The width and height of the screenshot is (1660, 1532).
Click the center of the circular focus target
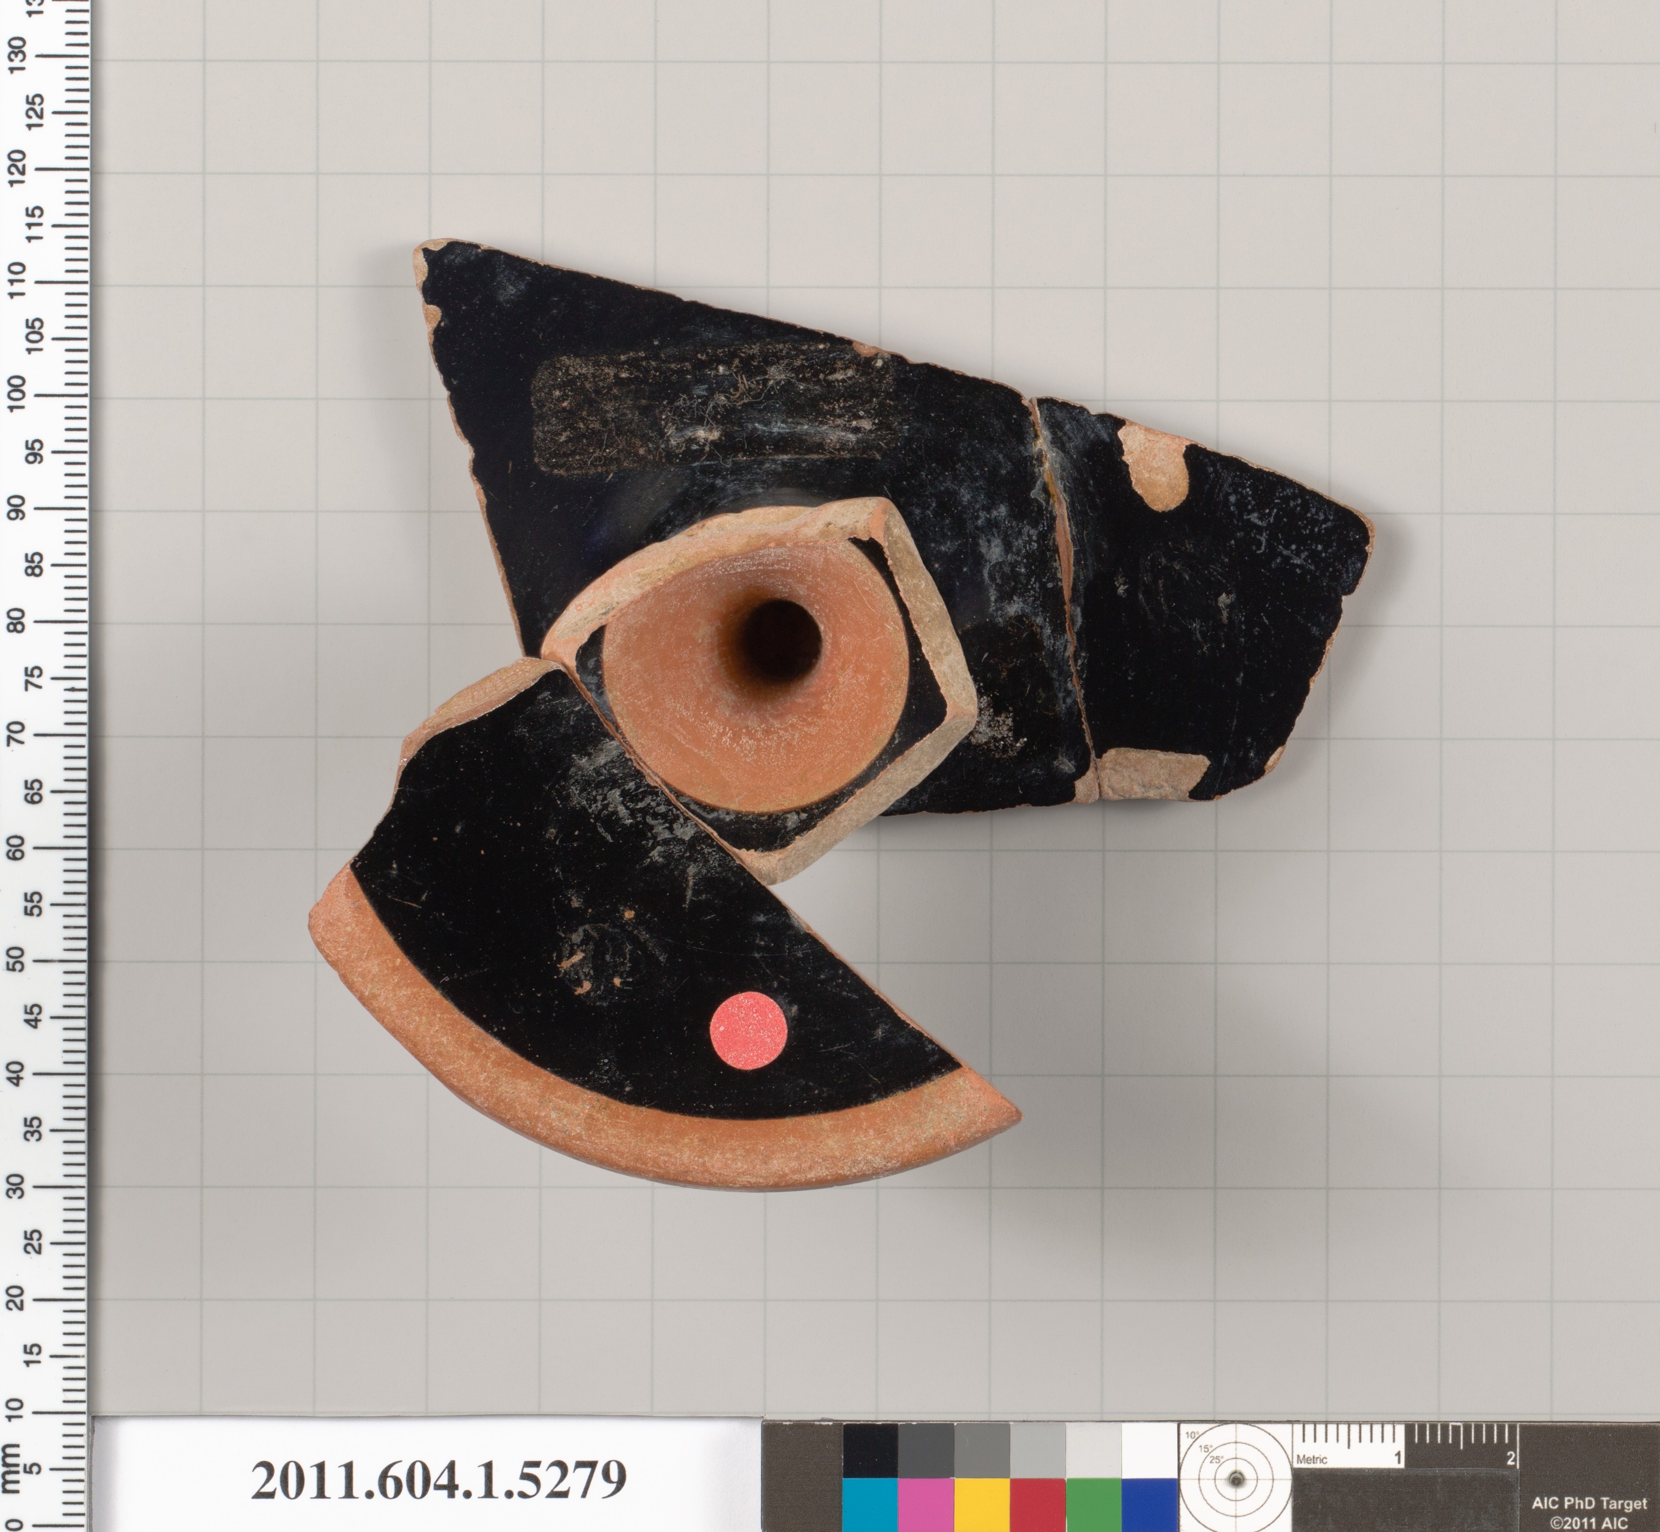pos(1236,1479)
